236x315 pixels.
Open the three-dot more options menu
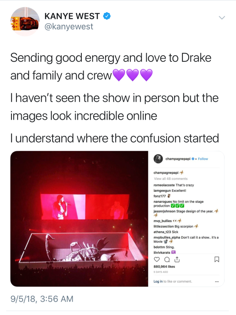[217, 282]
